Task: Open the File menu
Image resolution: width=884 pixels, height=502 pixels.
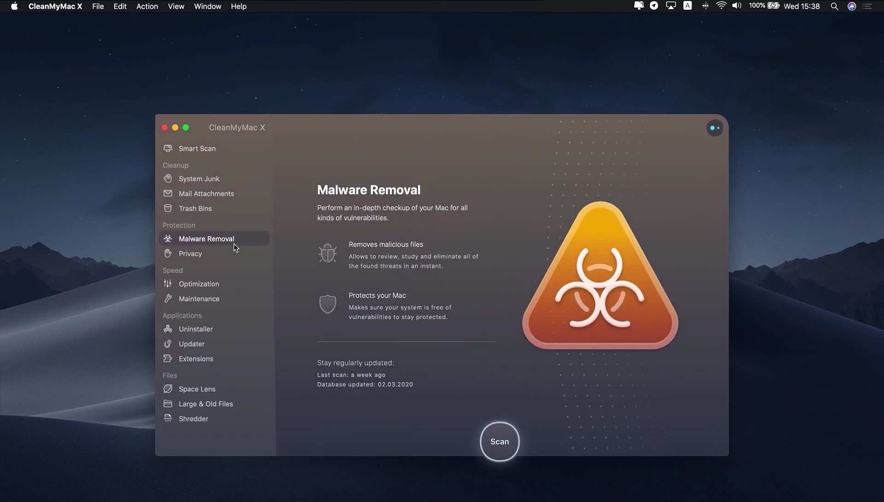Action: click(98, 6)
